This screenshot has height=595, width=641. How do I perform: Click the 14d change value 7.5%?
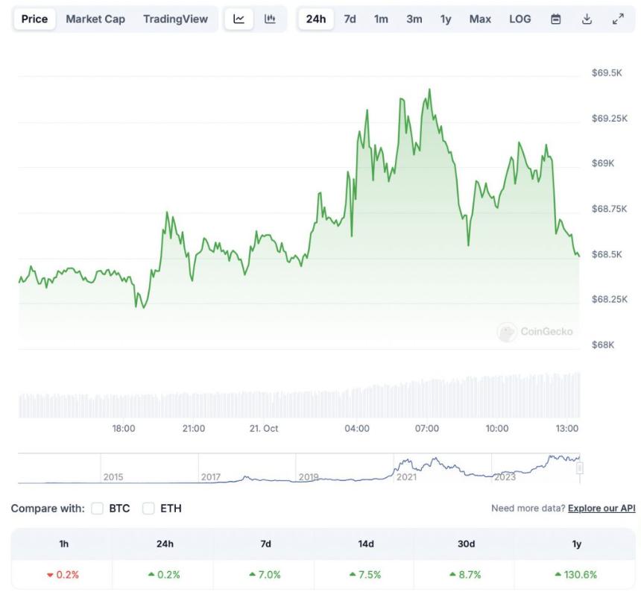click(365, 575)
